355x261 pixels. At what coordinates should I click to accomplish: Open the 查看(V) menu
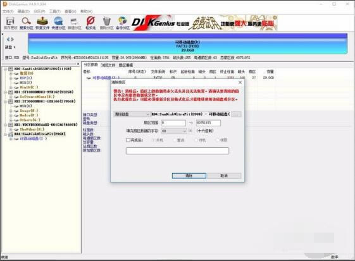[70, 11]
